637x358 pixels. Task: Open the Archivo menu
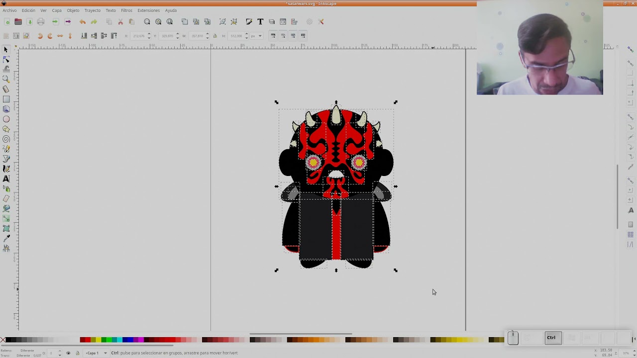coord(9,10)
